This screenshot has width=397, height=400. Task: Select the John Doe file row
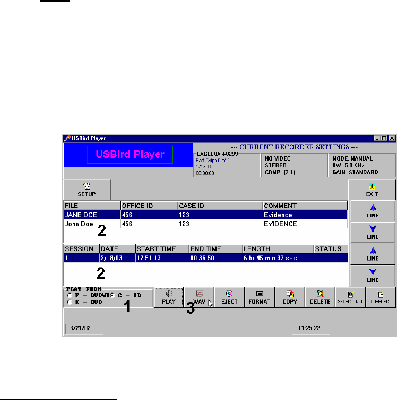[205, 224]
